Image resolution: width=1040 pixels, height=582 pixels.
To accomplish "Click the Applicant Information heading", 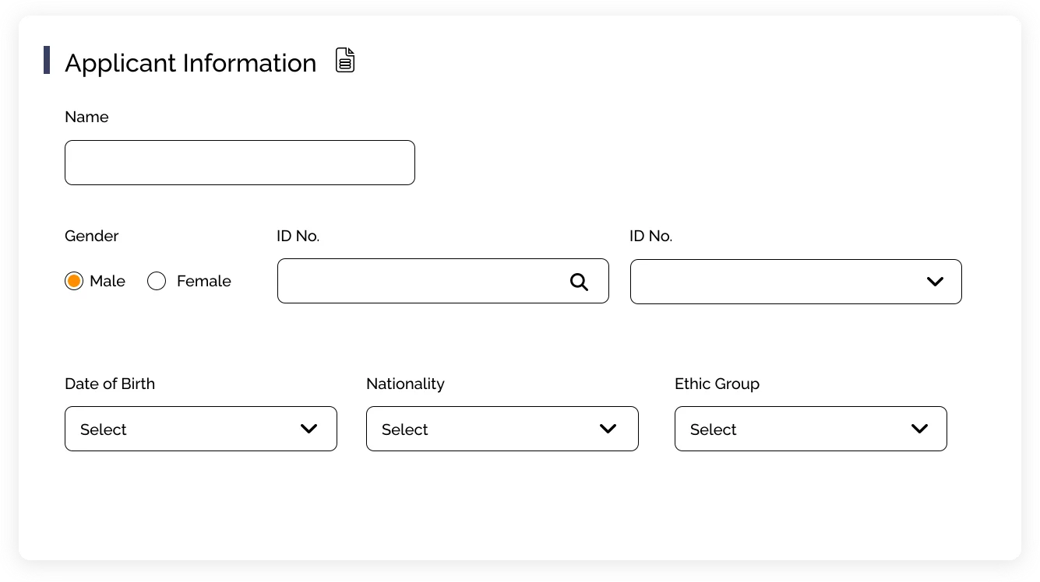I will [x=191, y=63].
